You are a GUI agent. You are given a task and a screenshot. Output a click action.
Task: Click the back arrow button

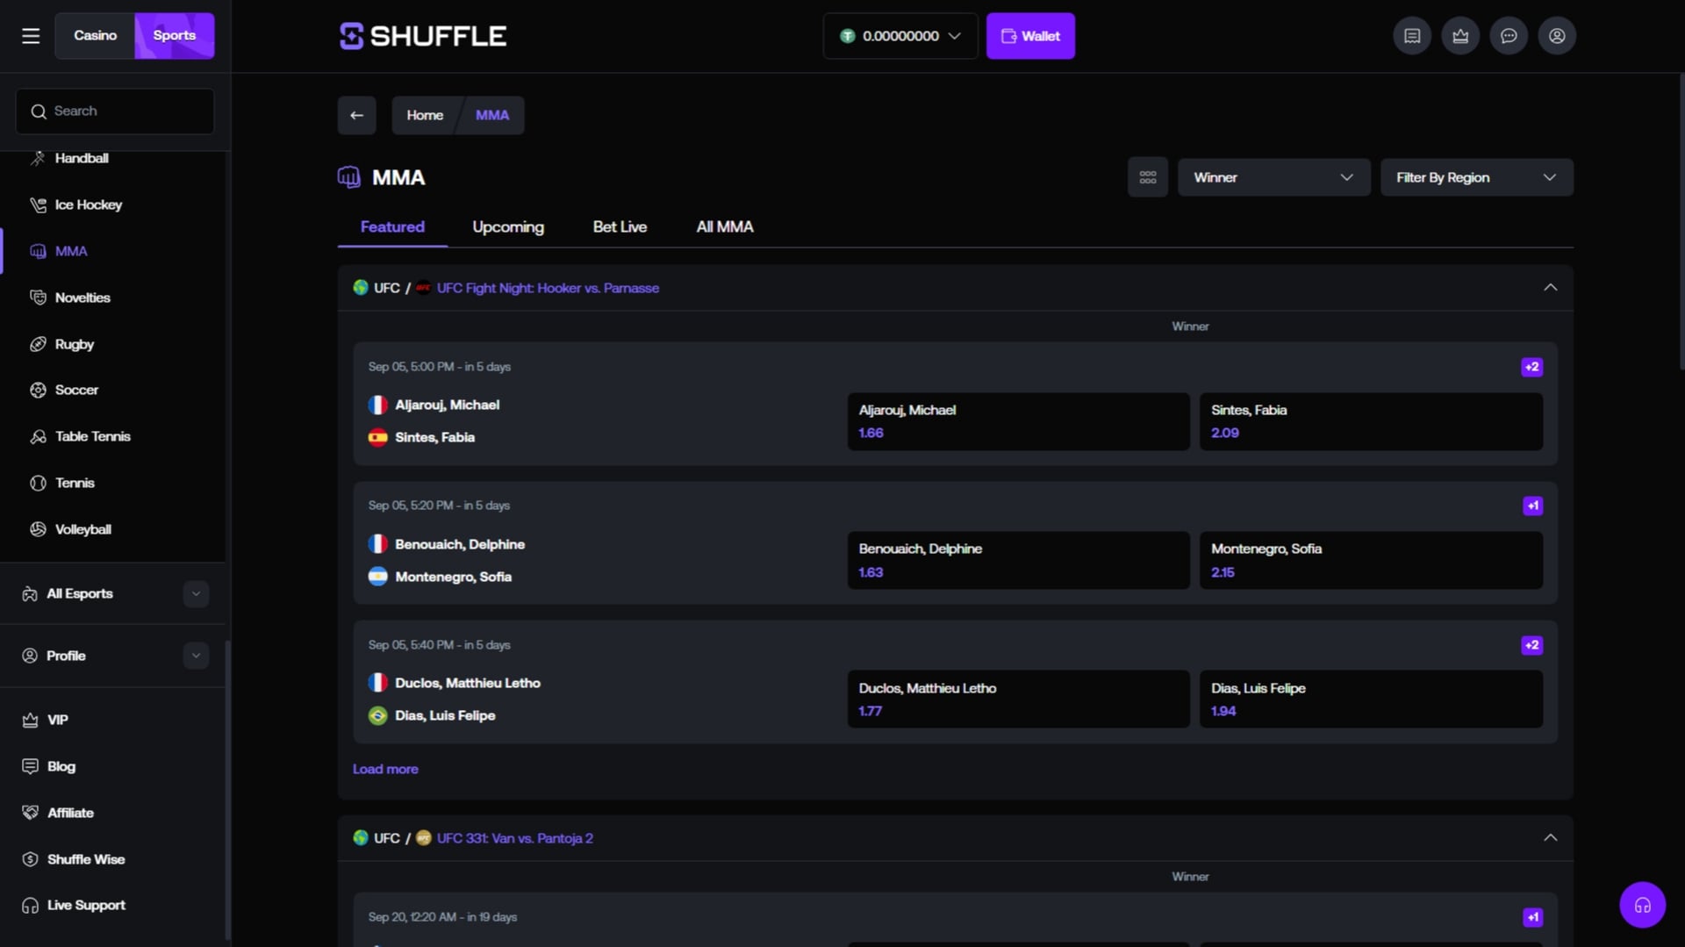(x=356, y=115)
